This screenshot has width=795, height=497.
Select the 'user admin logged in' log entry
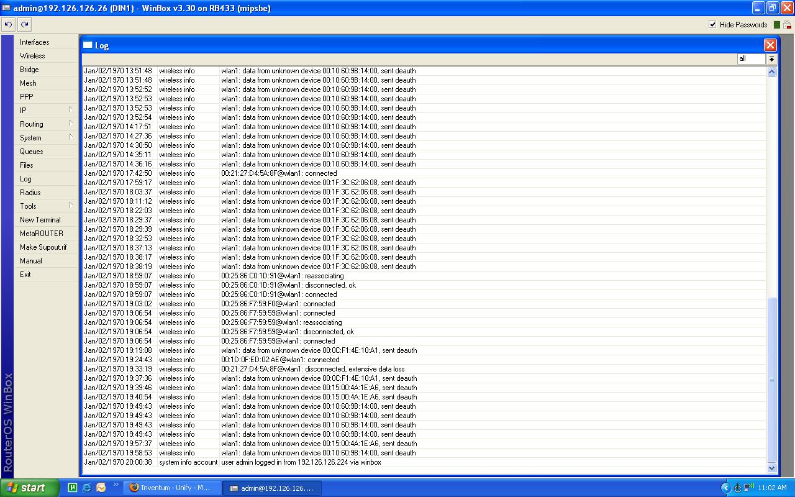424,462
